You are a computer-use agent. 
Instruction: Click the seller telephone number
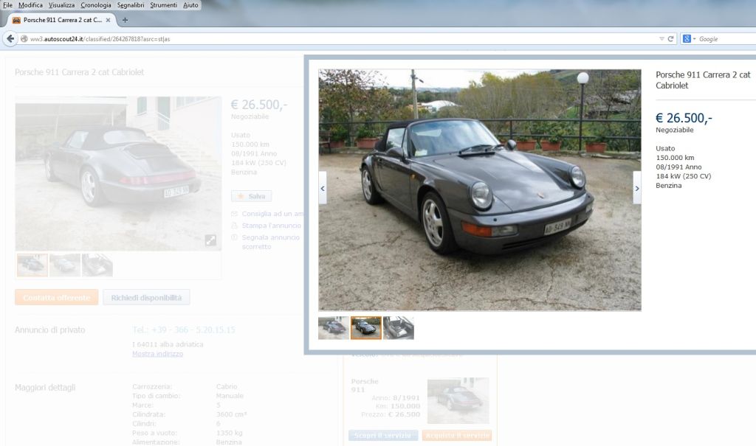click(x=184, y=330)
